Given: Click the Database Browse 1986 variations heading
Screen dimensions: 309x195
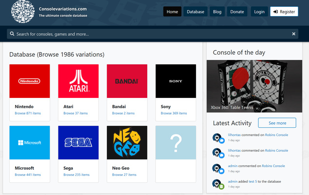Looking at the screenshot, I should [x=57, y=55].
